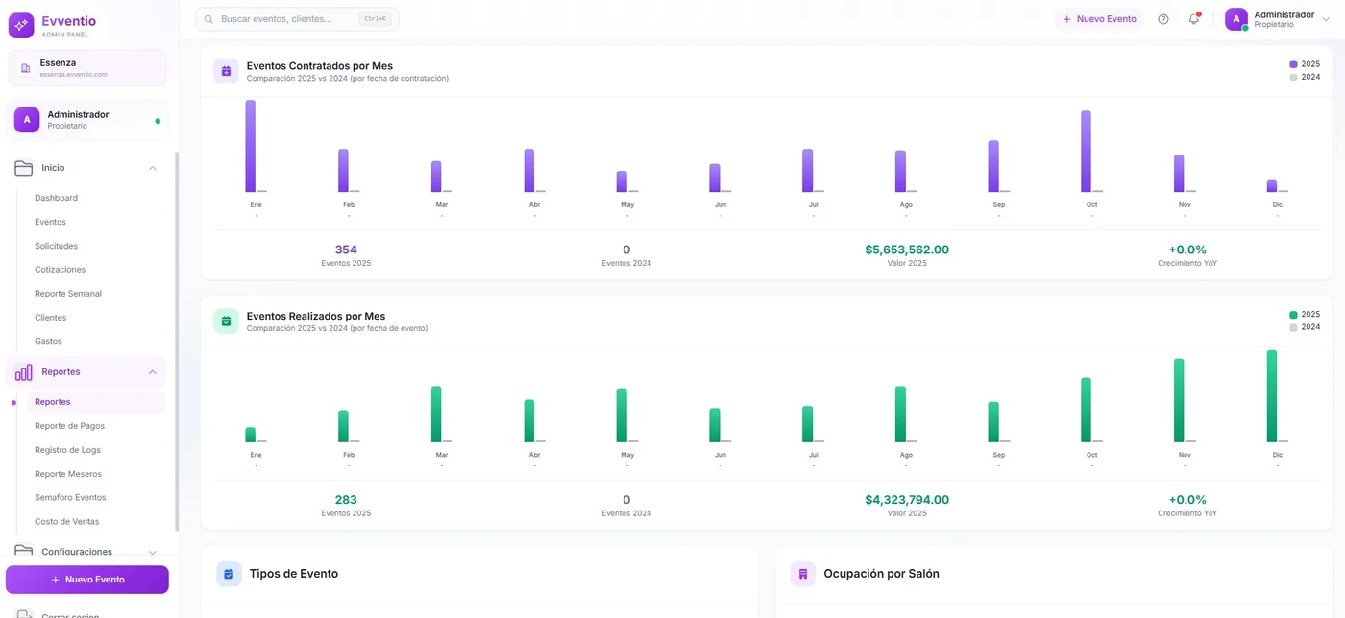
Task: Click the Evventio sparkle logo icon
Action: pos(21,25)
